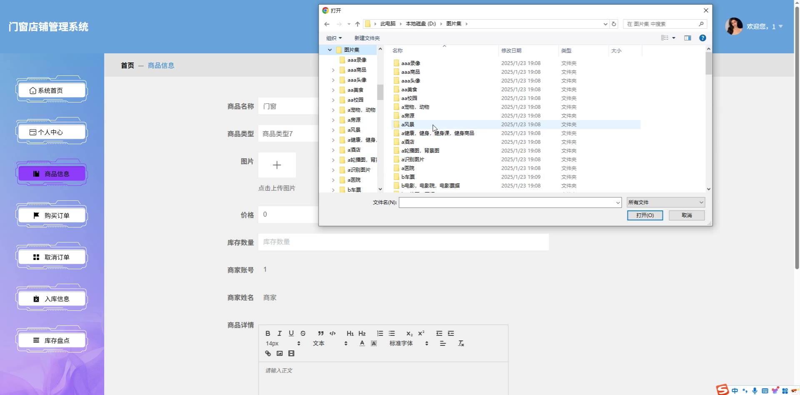Increase indent in the editor
800x395 pixels.
click(x=451, y=333)
